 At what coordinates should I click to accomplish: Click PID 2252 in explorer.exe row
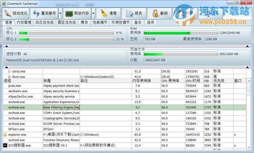tap(208, 135)
